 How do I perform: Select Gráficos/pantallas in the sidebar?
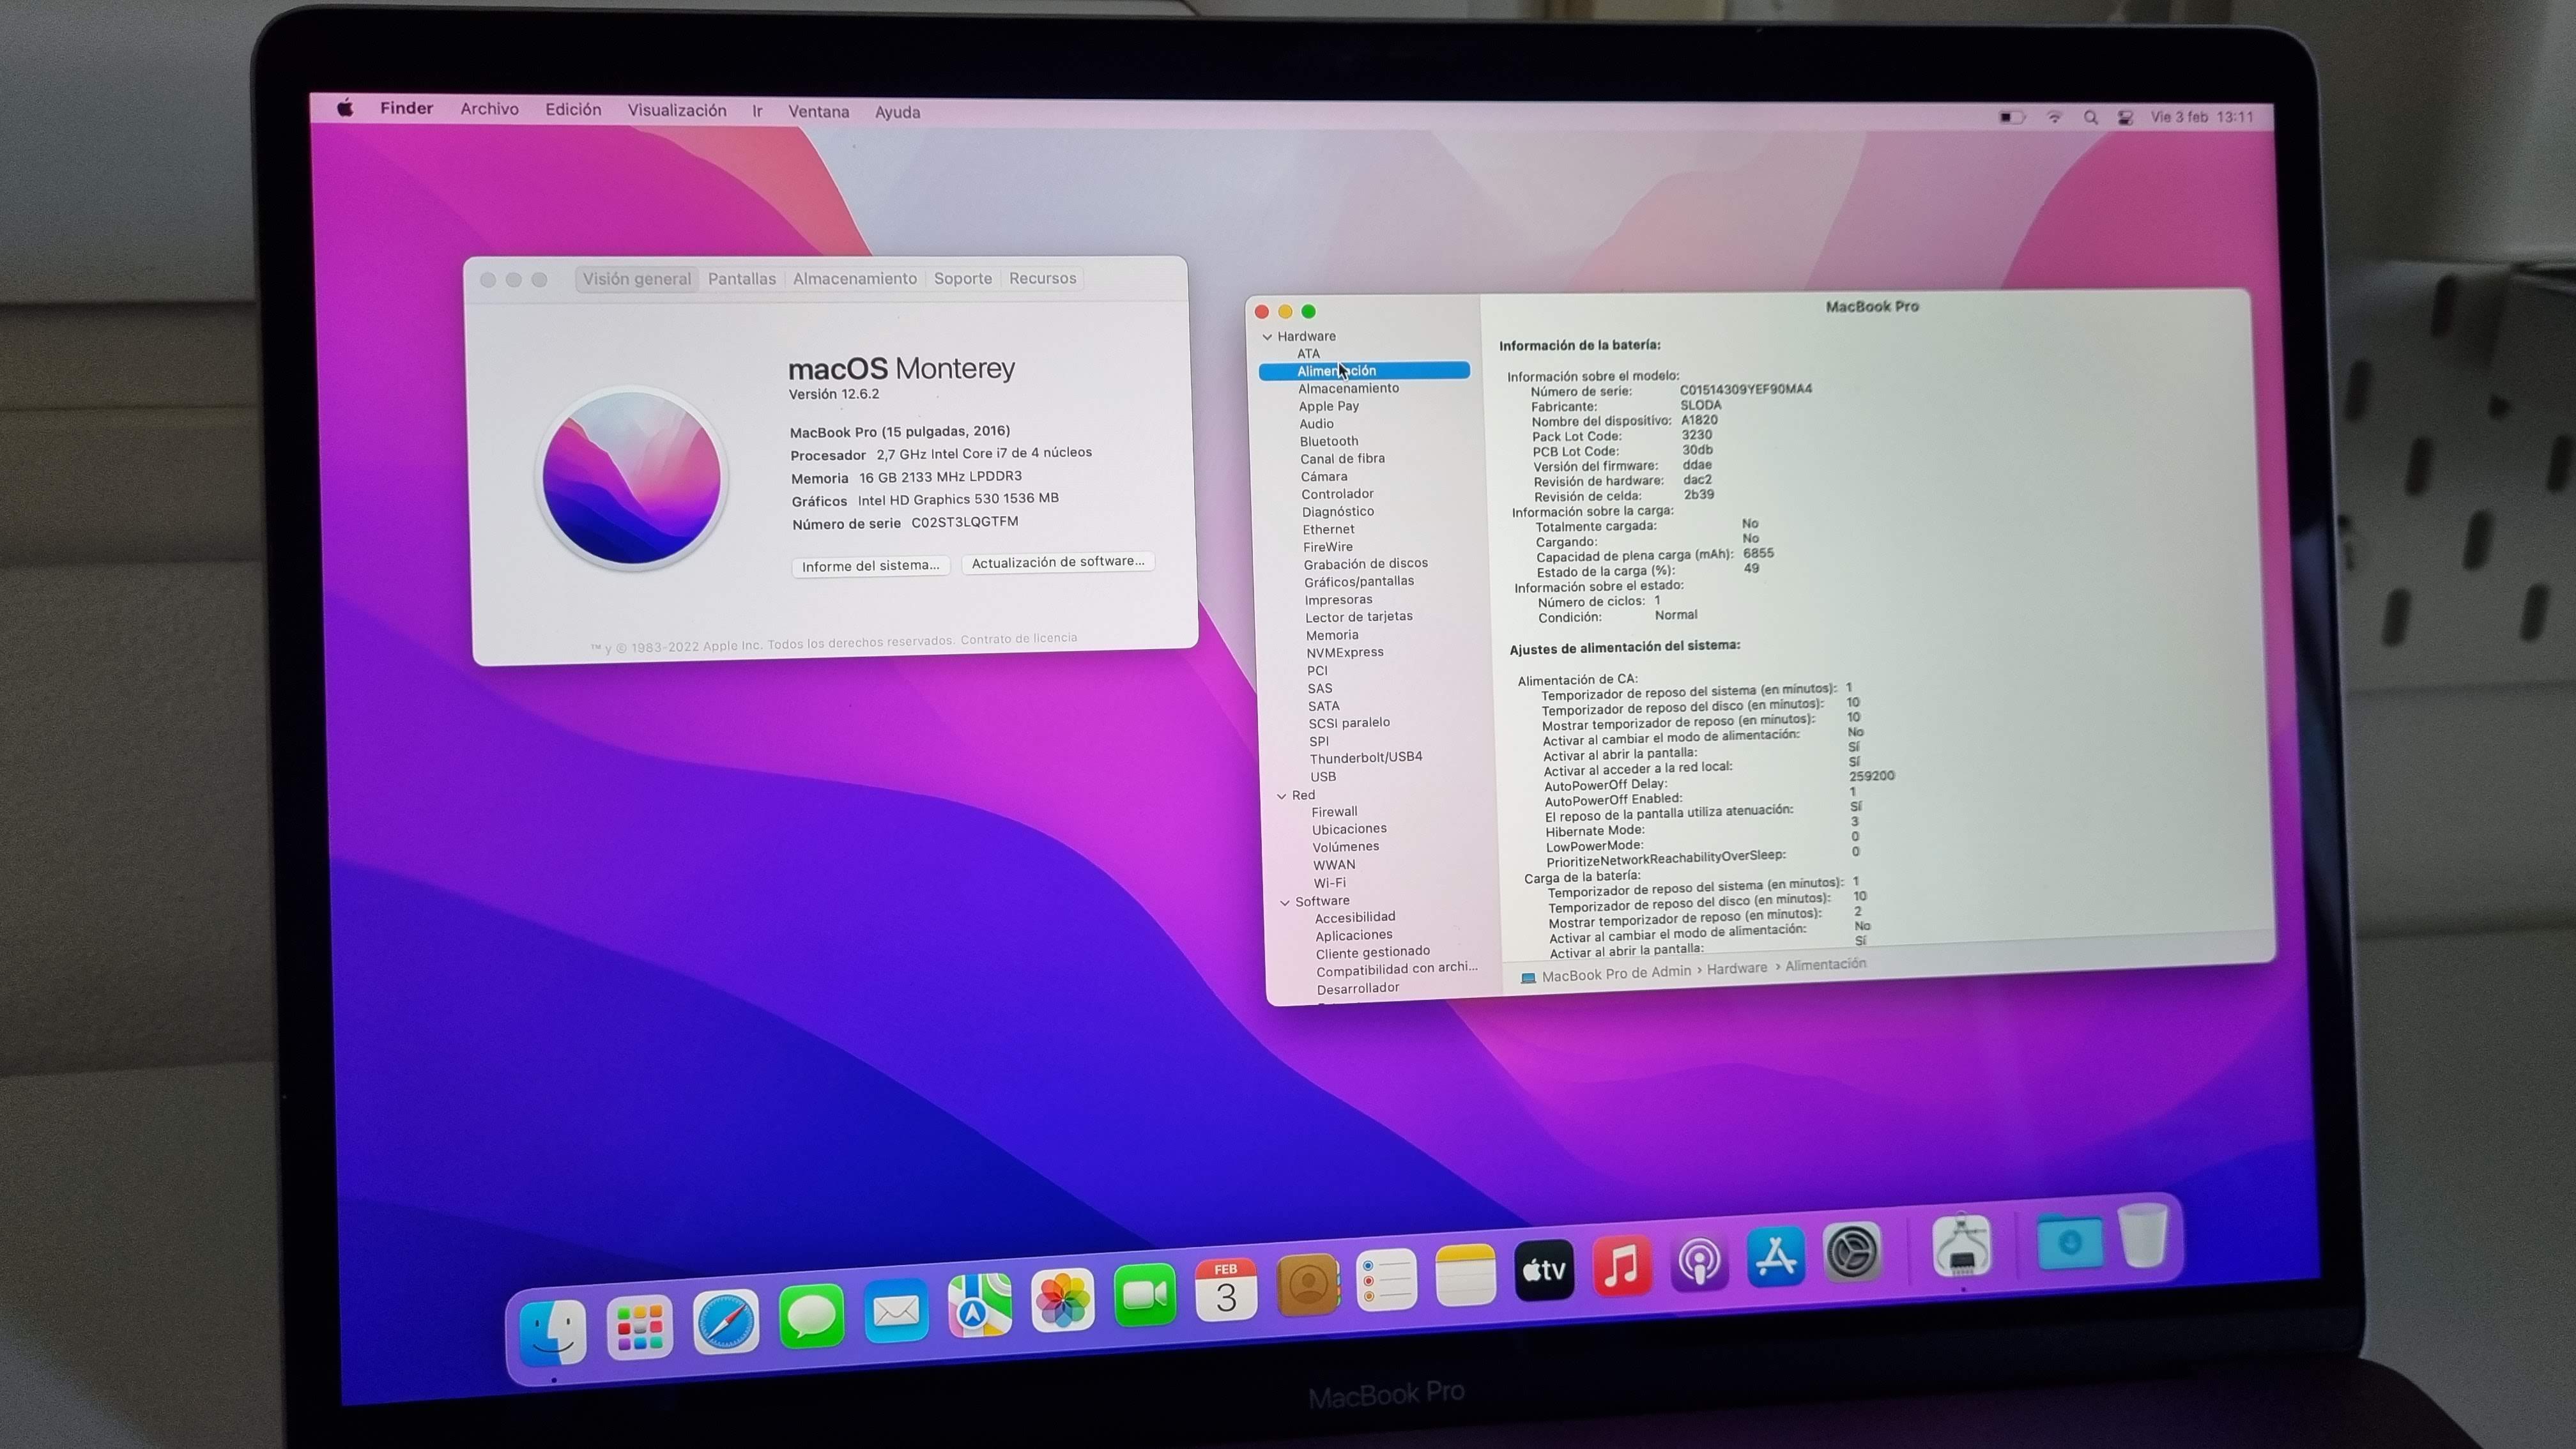(x=1359, y=582)
